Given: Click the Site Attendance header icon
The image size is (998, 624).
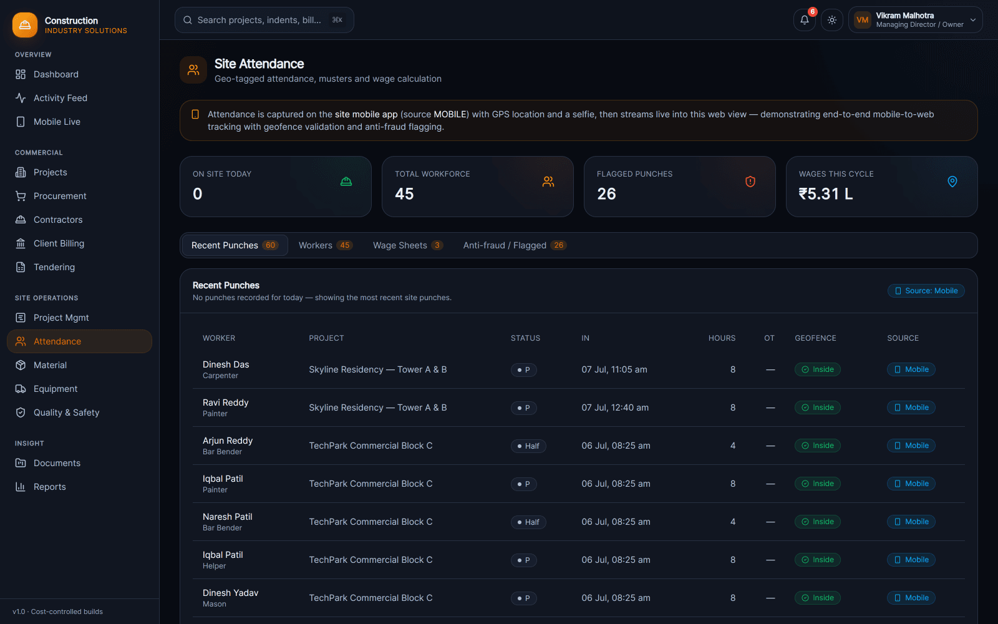Looking at the screenshot, I should (x=193, y=70).
